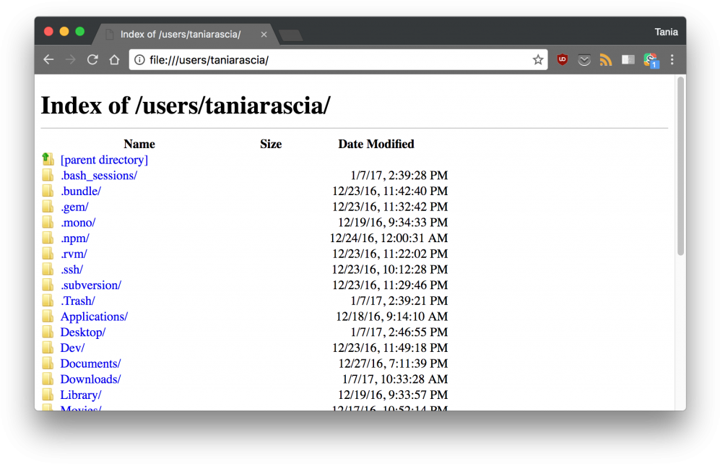Save the page using the Pocket extension icon
Image resolution: width=720 pixels, height=464 pixels.
pyautogui.click(x=584, y=59)
